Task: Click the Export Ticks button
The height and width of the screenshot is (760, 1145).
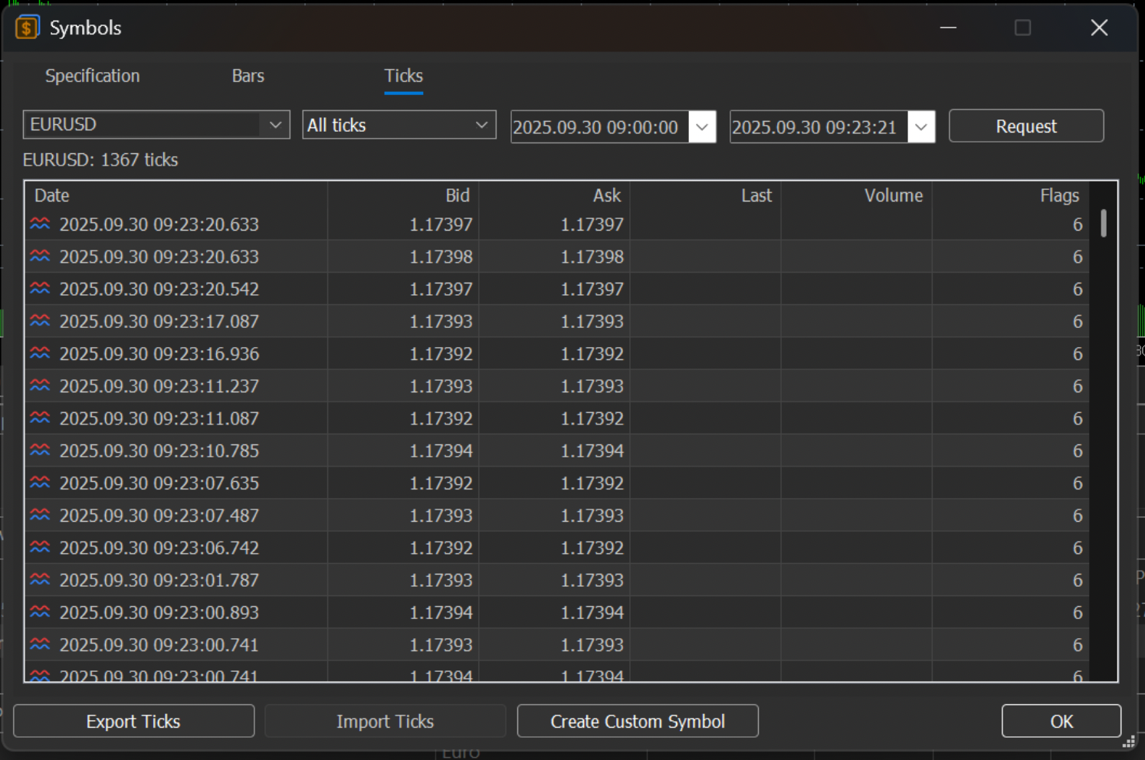Action: click(x=133, y=722)
